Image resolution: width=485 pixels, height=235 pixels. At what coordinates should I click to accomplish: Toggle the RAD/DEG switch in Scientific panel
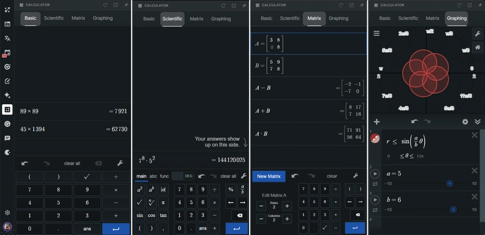[x=183, y=176]
